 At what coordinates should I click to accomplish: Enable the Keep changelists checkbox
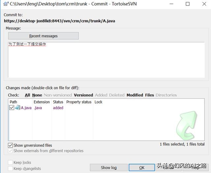click(x=10, y=169)
